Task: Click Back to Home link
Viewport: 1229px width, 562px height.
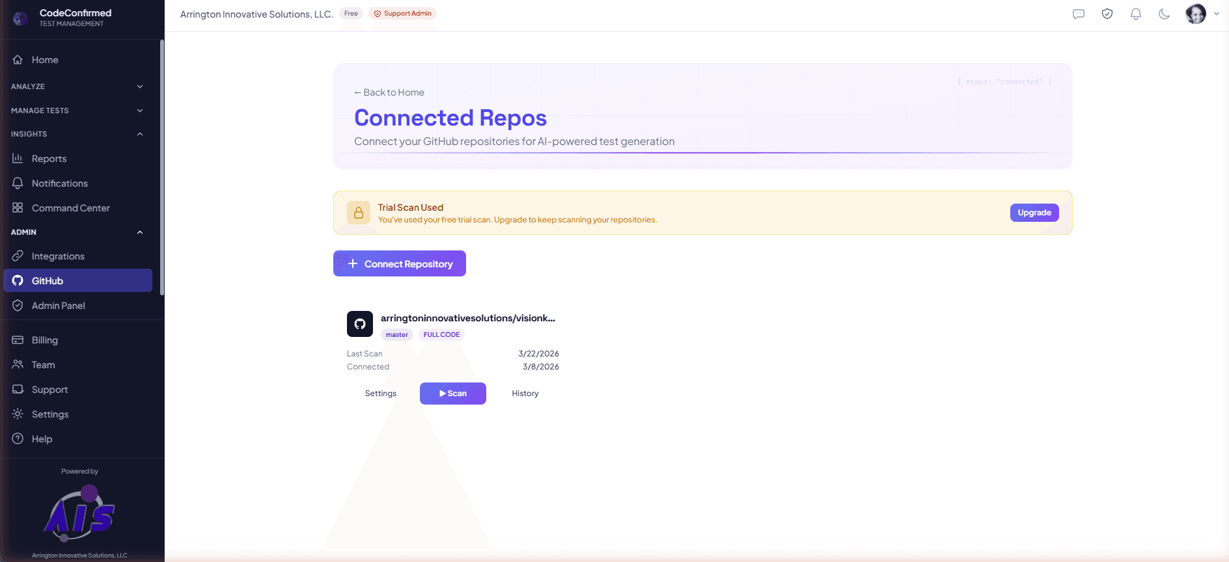Action: click(x=389, y=92)
